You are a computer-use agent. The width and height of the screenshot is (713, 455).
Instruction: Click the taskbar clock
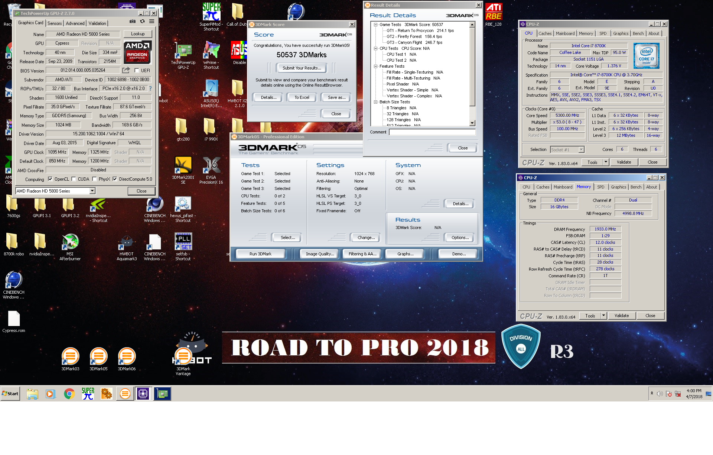tap(694, 394)
